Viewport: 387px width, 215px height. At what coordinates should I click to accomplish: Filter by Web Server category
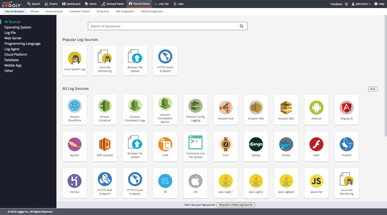(13, 38)
